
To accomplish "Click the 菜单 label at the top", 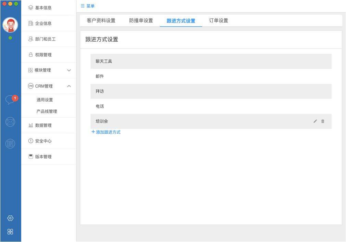I will pos(90,6).
